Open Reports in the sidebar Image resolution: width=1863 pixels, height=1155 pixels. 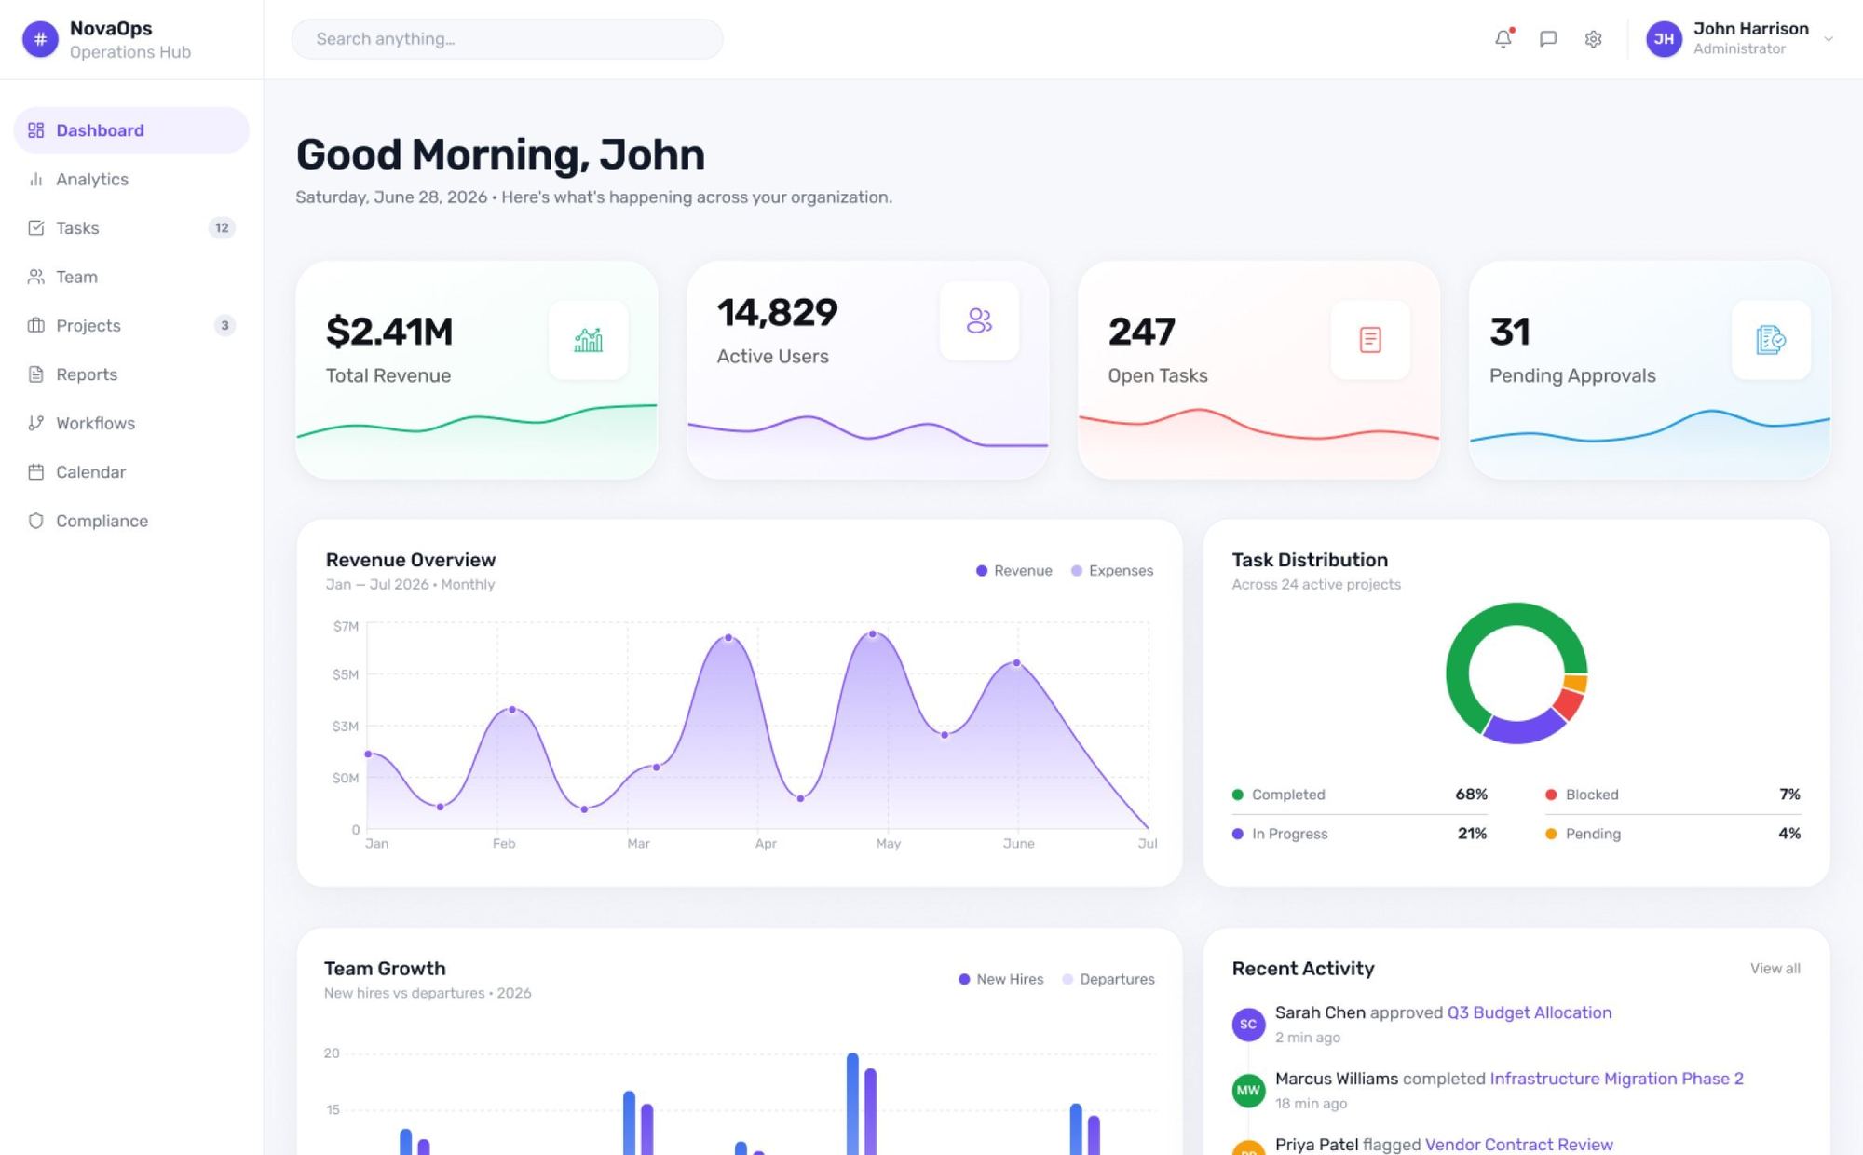click(131, 374)
